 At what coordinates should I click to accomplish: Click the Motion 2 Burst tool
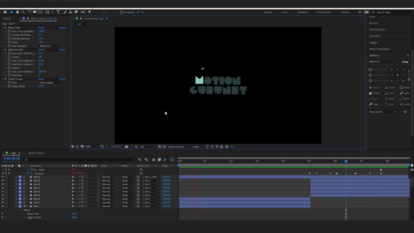[405, 87]
